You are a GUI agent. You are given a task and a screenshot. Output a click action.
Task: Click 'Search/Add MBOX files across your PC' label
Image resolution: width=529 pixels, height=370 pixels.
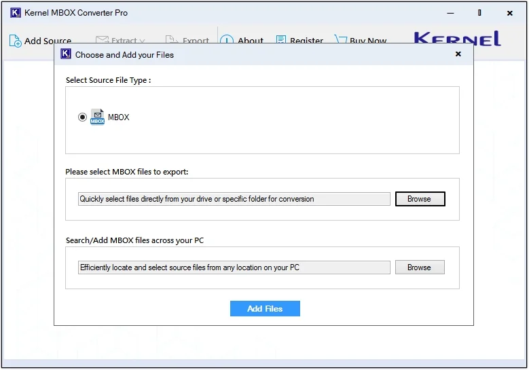(x=134, y=240)
